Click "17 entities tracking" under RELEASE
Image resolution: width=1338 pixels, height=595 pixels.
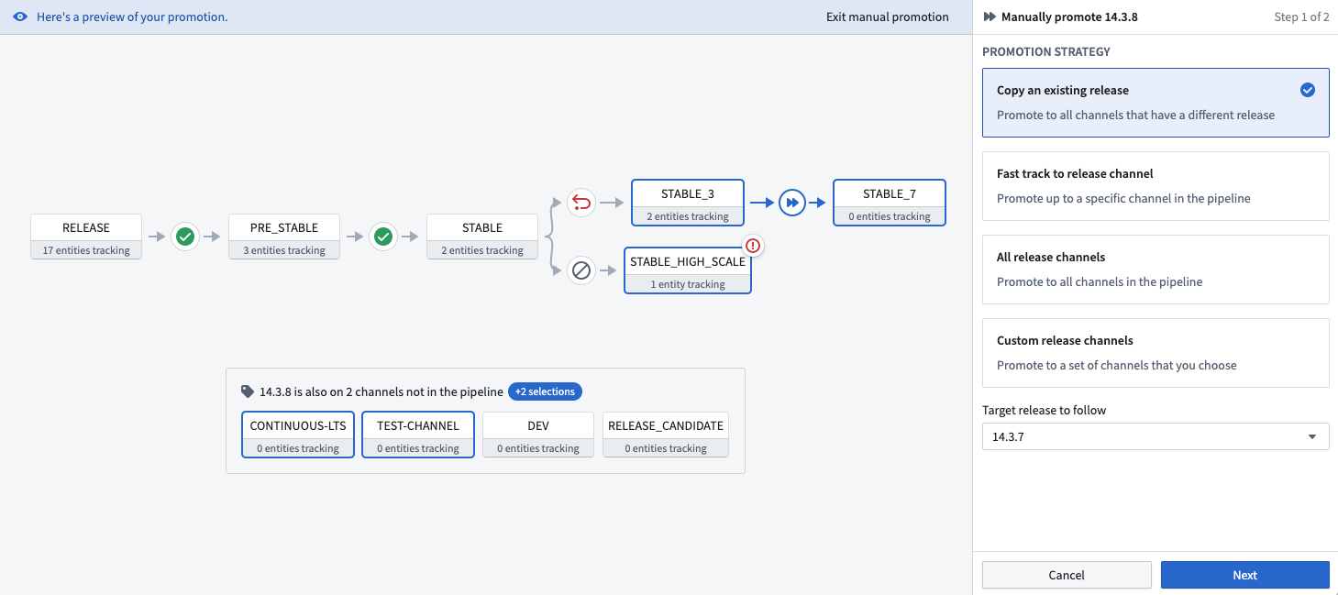click(x=86, y=250)
